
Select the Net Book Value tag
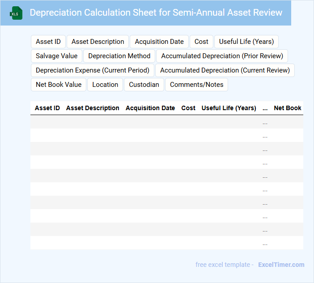point(59,85)
